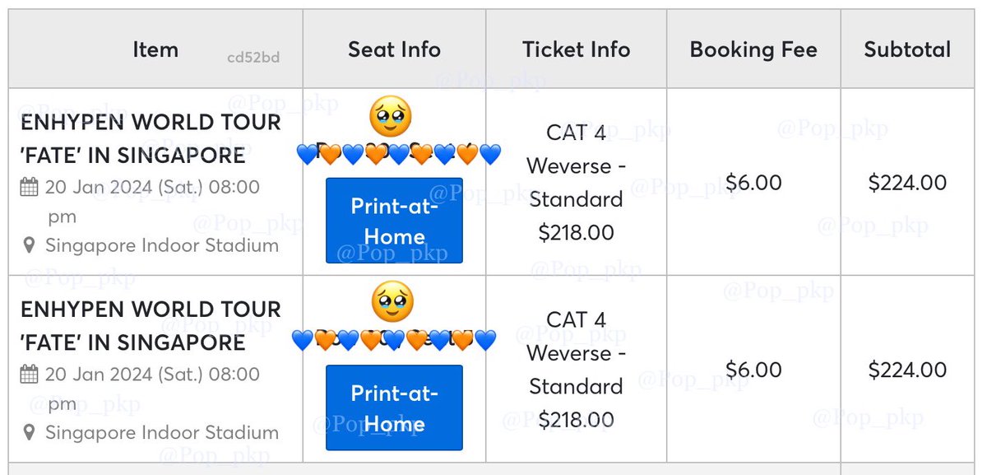Image resolution: width=987 pixels, height=475 pixels.
Task: Click the location pin icon in the second row
Action: click(30, 432)
